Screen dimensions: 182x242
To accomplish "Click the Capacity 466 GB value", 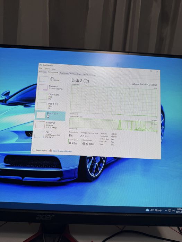I will tap(114, 134).
